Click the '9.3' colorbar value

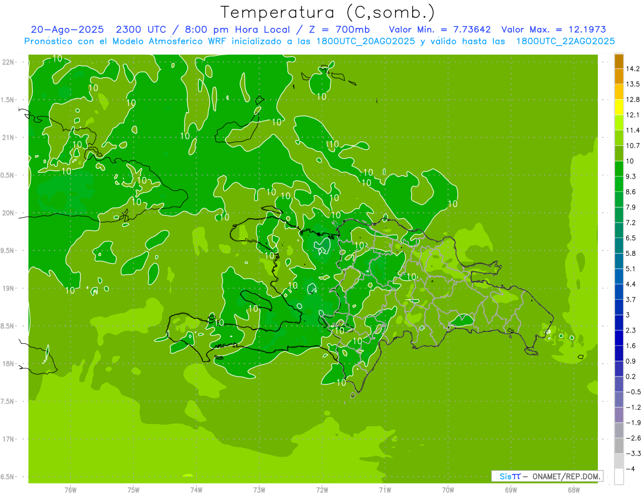(x=631, y=176)
